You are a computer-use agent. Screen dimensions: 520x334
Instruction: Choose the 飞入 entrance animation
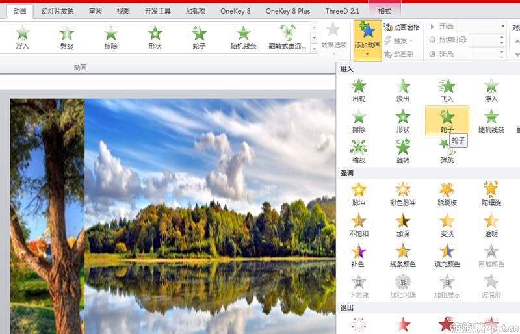tap(447, 90)
